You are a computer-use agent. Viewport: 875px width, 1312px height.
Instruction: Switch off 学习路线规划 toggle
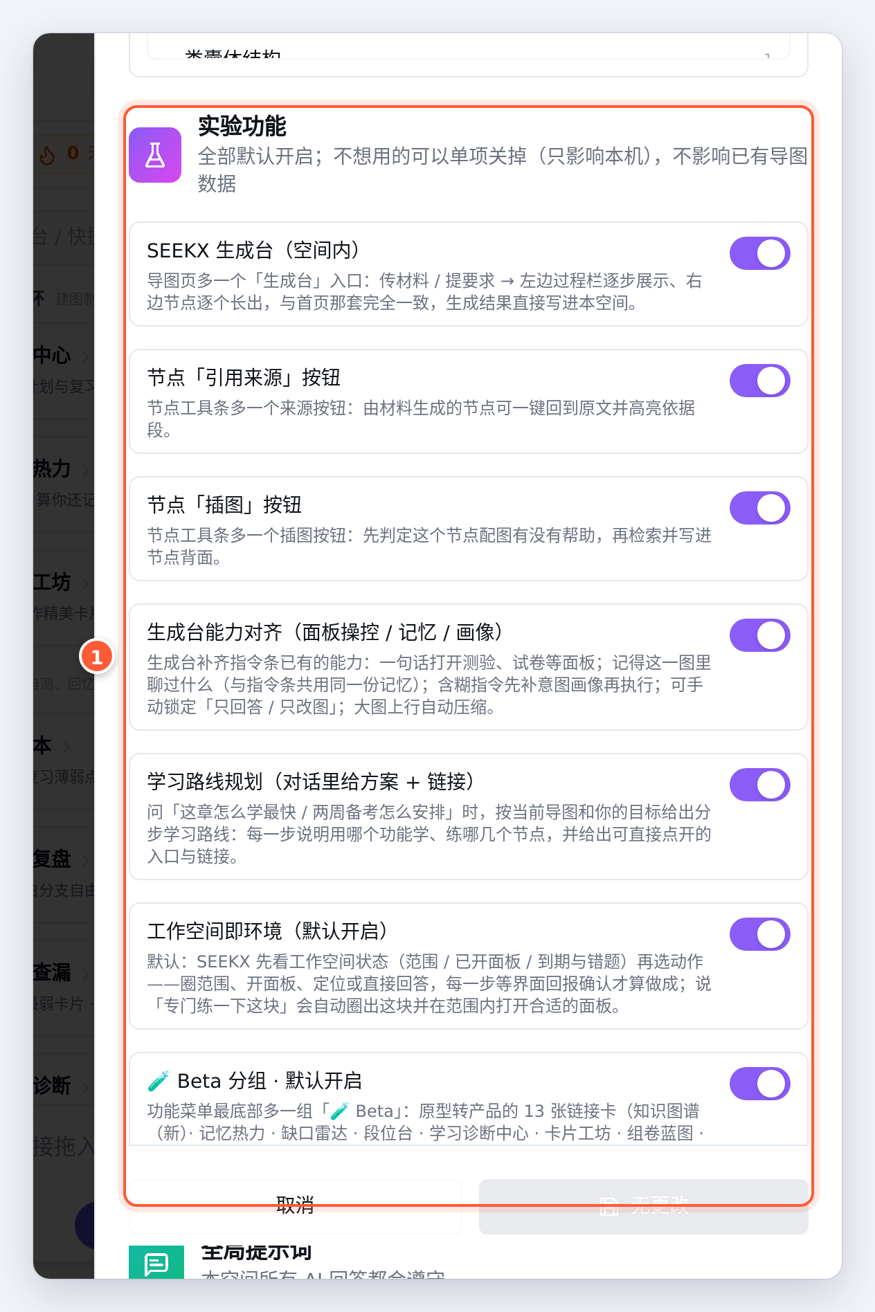(x=760, y=785)
